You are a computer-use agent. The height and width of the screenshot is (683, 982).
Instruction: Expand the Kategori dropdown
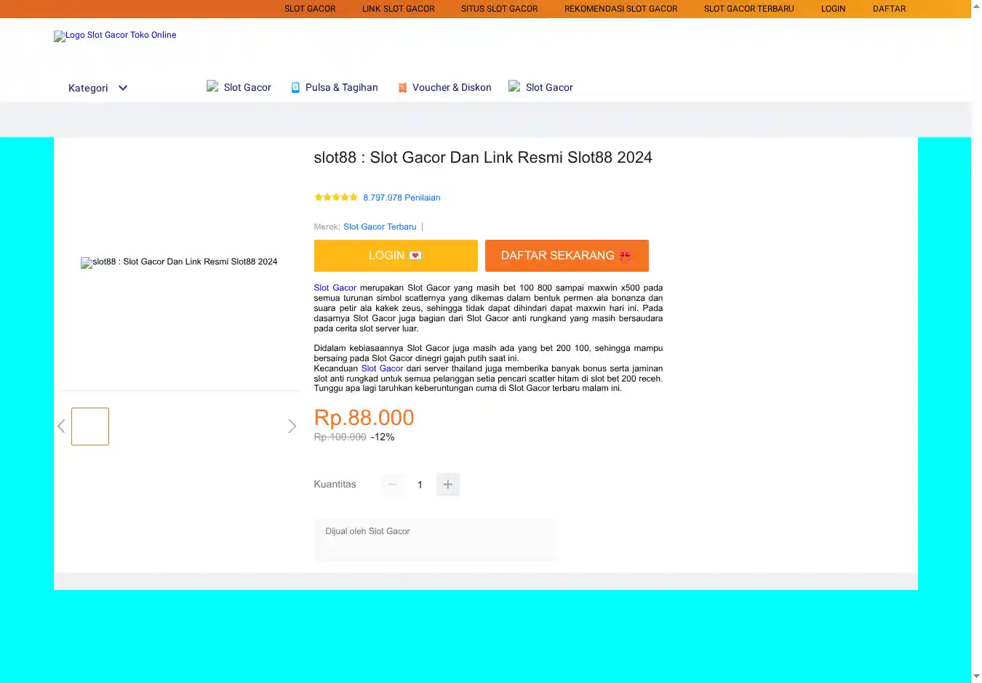(x=88, y=88)
